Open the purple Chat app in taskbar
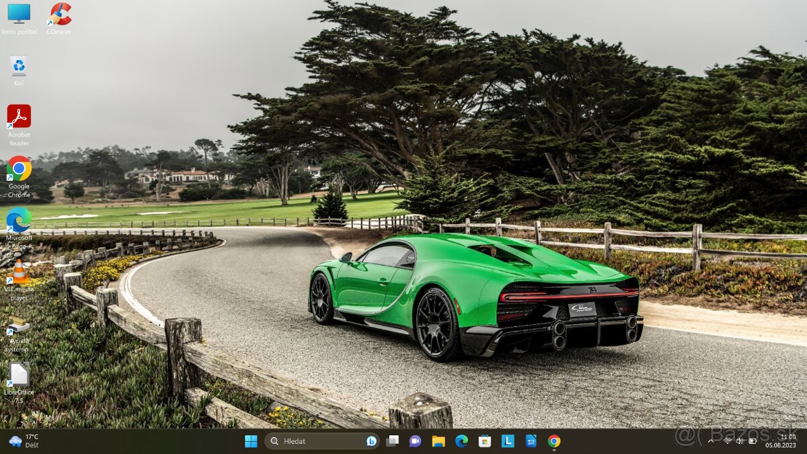807x454 pixels. [415, 441]
